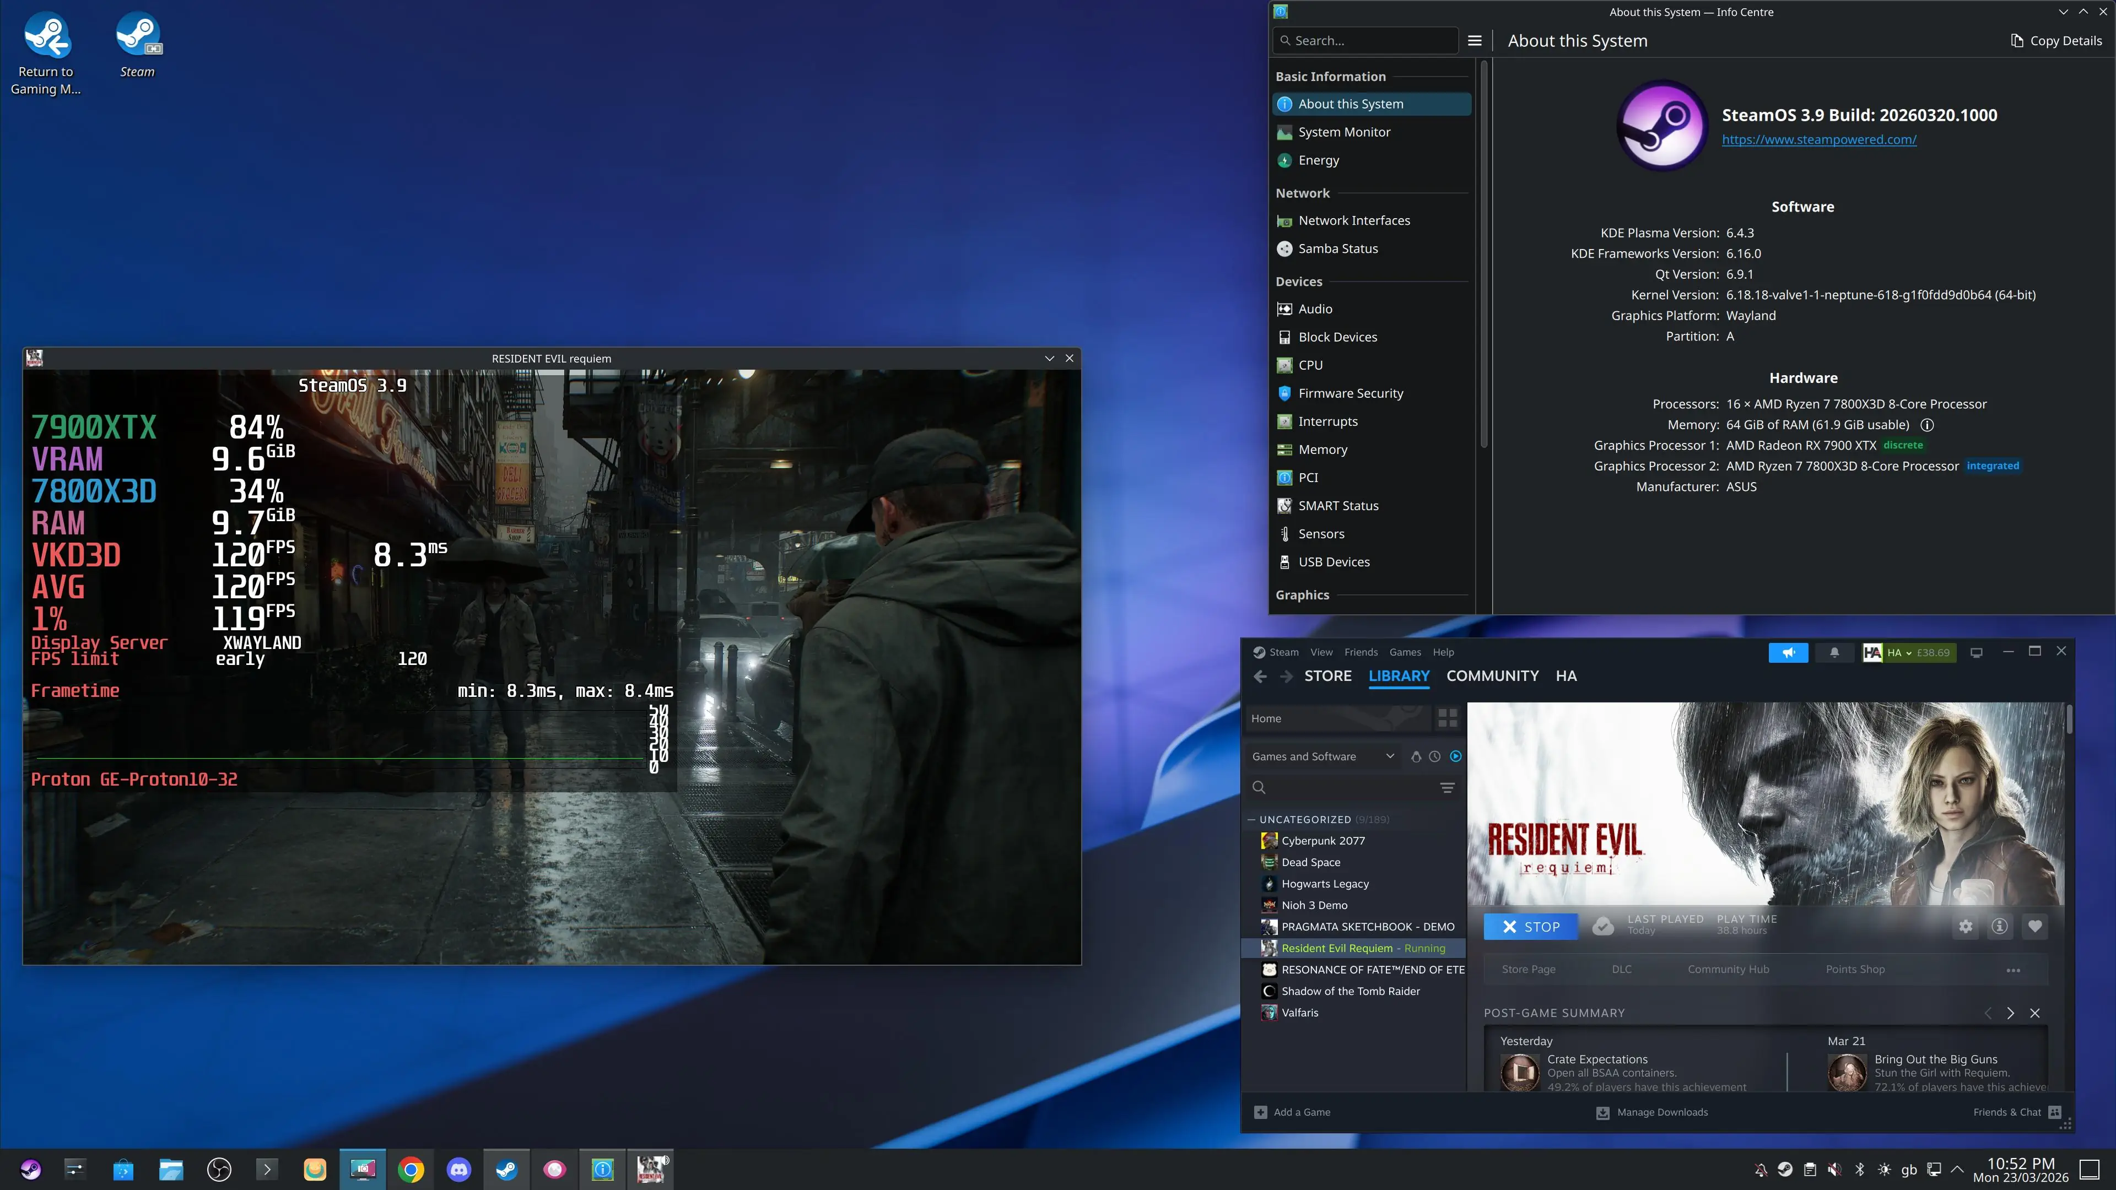This screenshot has width=2116, height=1190.
Task: Open advanced filters in library search
Action: [x=1448, y=788]
